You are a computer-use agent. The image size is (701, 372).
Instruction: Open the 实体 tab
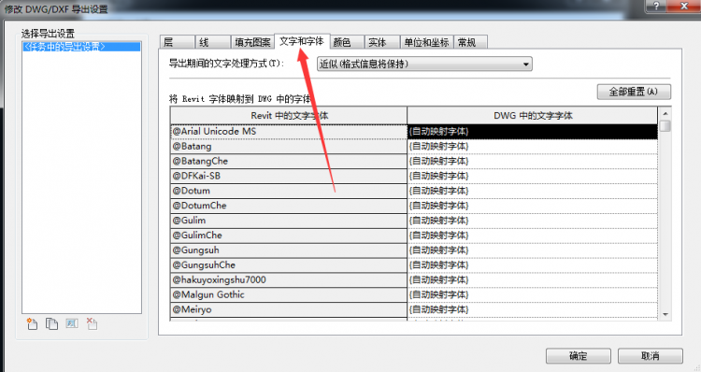point(382,42)
